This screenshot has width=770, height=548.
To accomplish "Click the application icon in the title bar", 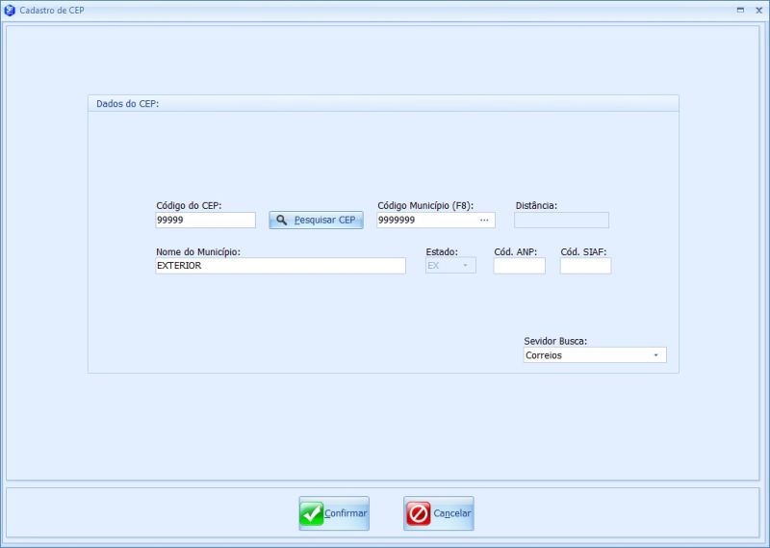I will pyautogui.click(x=10, y=9).
